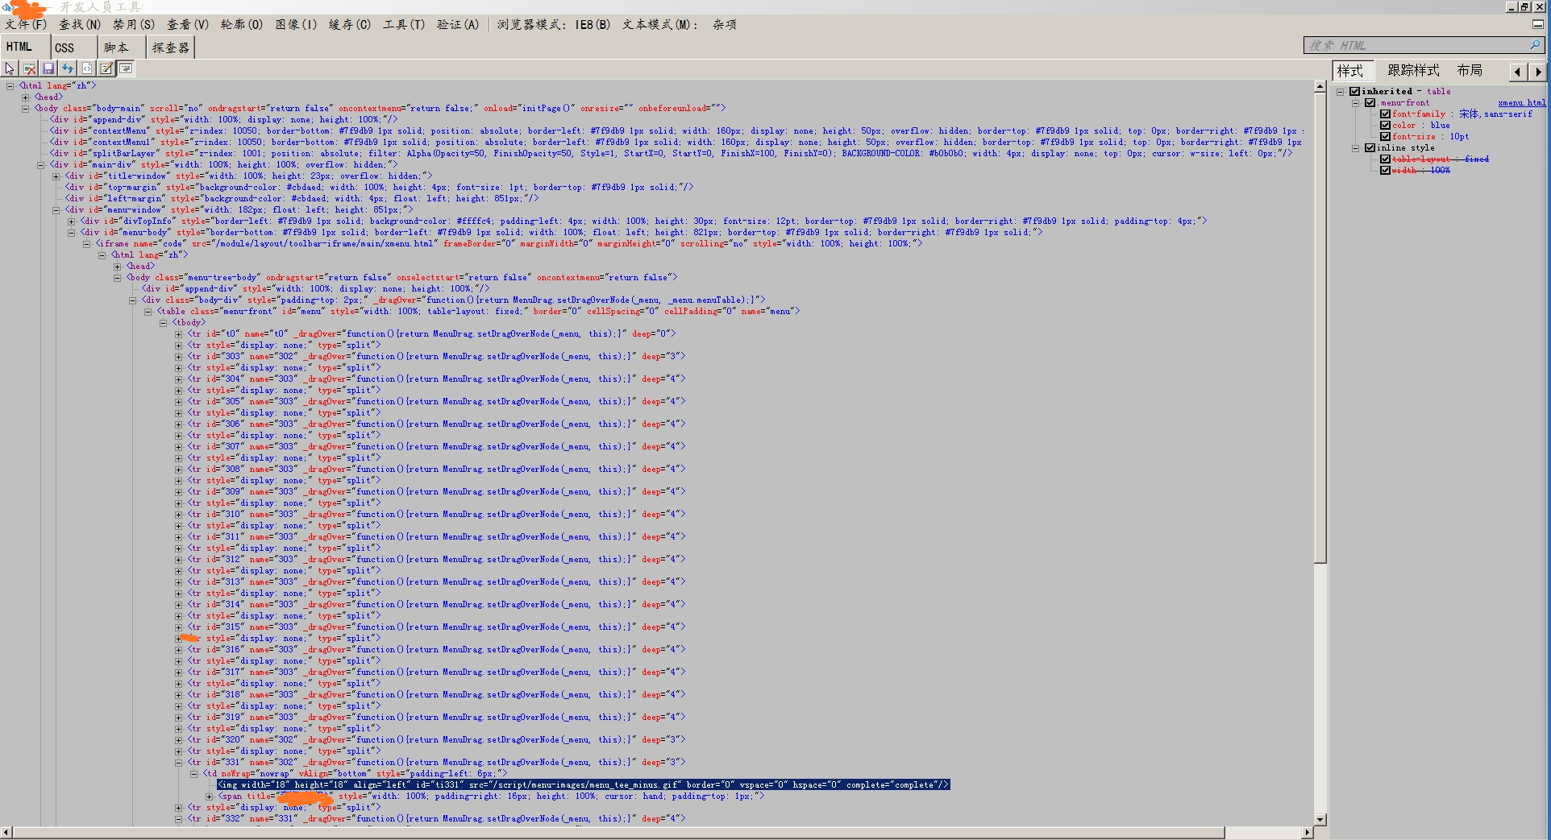Expand the div id="divTopInfo" node
This screenshot has height=840, width=1551.
72,221
